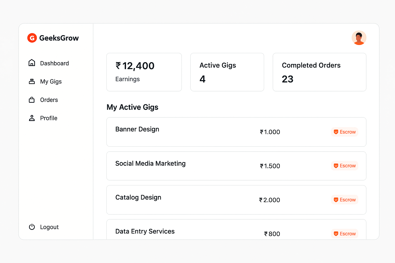This screenshot has height=263, width=395.
Task: Select the Active Gigs card
Action: coord(227,72)
